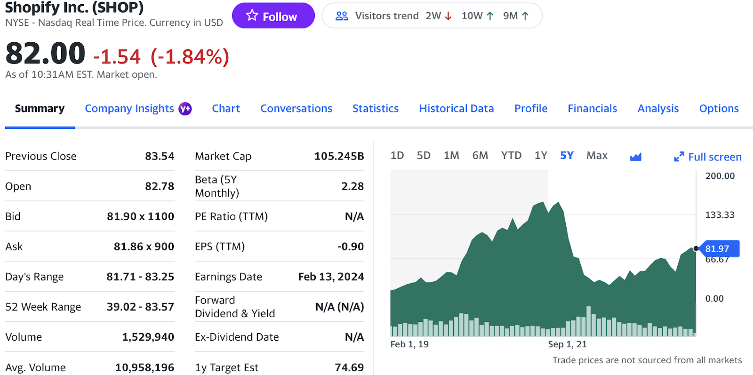Open the Financials tab
The height and width of the screenshot is (375, 753).
[592, 109]
